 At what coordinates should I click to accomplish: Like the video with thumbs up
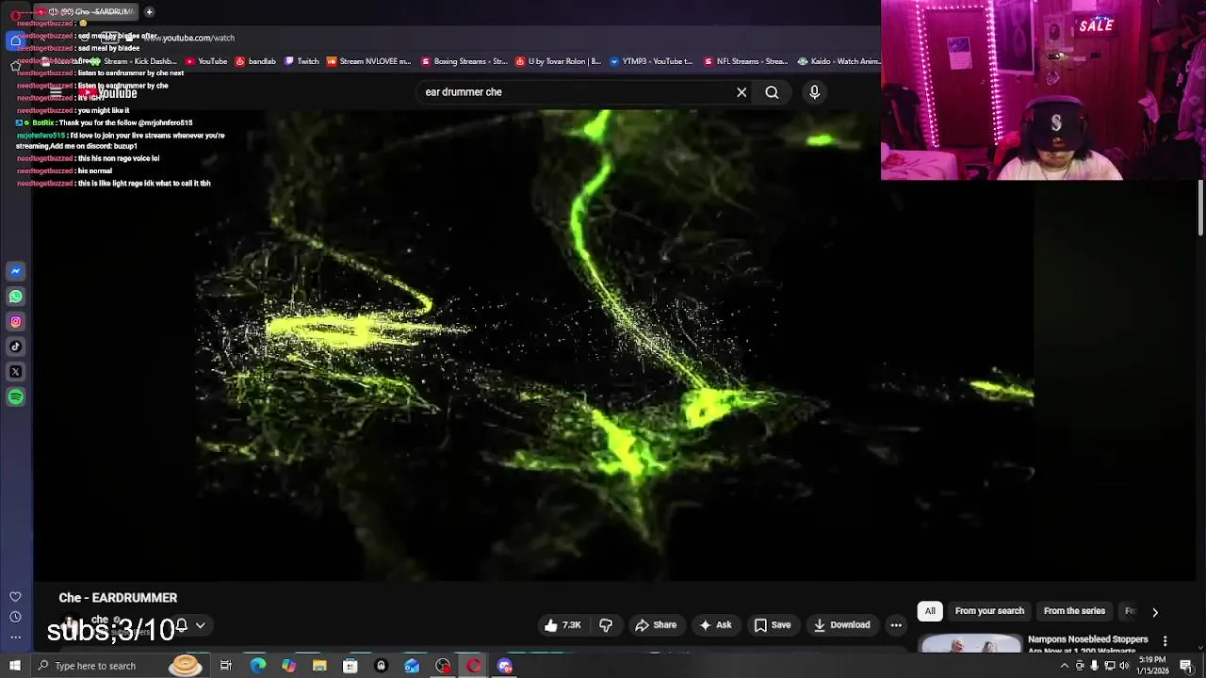[x=562, y=625]
